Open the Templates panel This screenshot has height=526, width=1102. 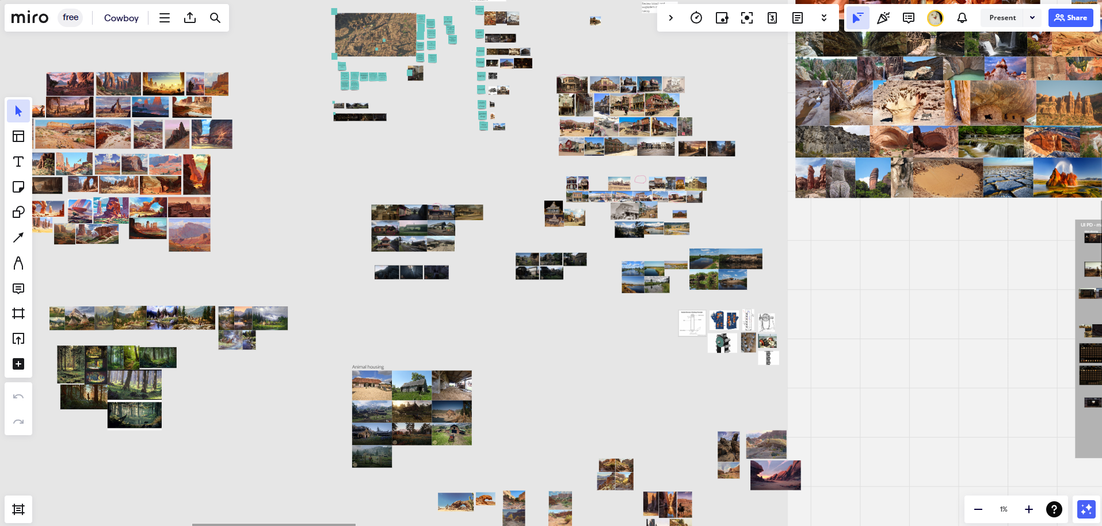coord(18,136)
